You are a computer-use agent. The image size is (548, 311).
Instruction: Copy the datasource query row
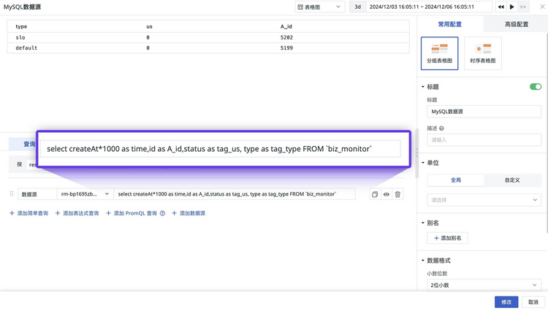(x=375, y=194)
